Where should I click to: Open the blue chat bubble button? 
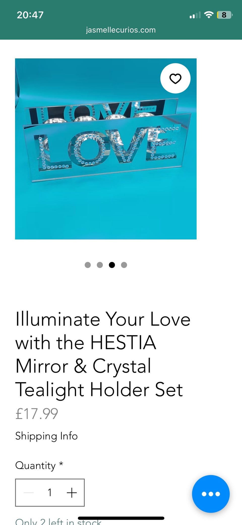tap(211, 494)
